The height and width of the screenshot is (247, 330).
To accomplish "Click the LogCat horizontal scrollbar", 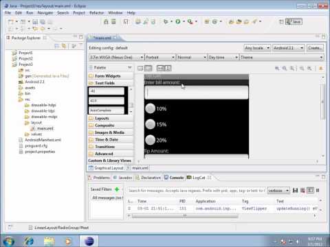I will click(x=185, y=215).
